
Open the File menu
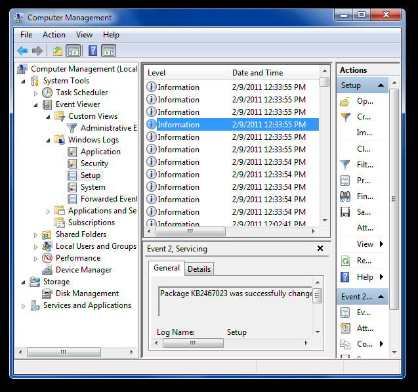click(x=26, y=35)
